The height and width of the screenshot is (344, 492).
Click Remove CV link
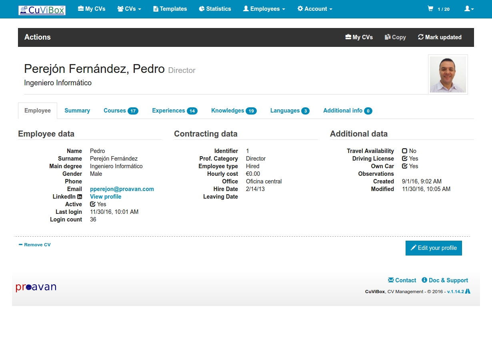pyautogui.click(x=35, y=245)
